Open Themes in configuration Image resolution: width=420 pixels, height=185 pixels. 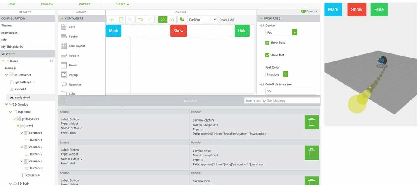coord(7,26)
